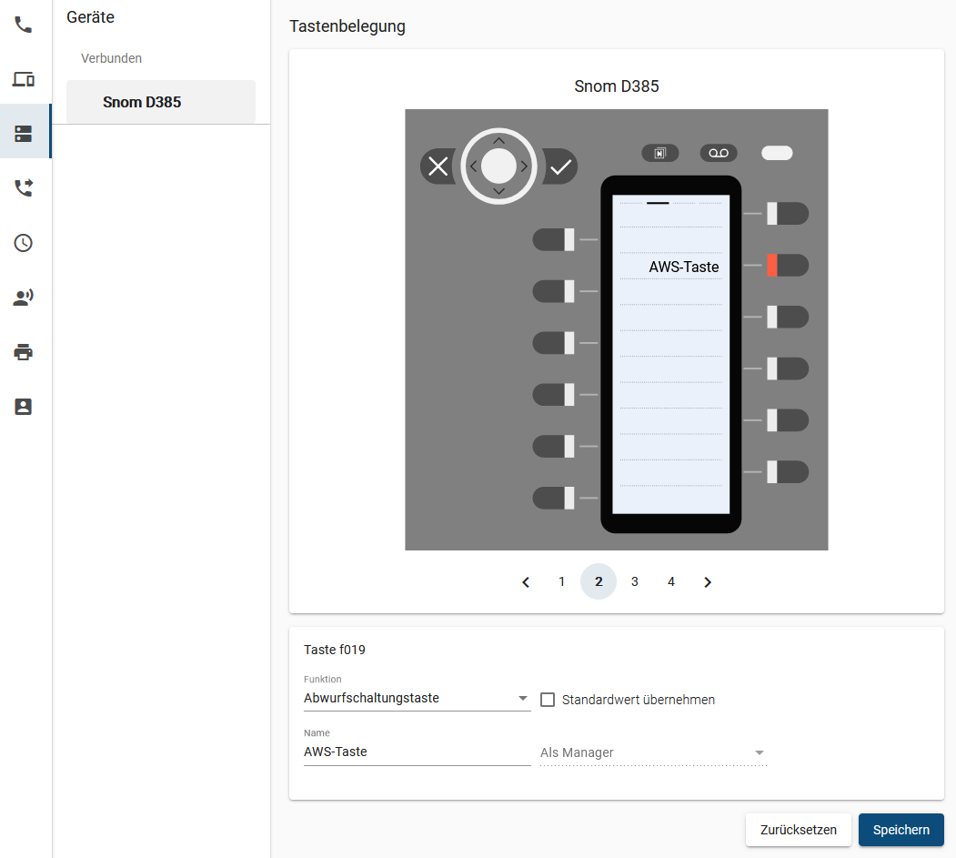Click the Zurücksetzen button
This screenshot has width=956, height=858.
pos(798,830)
